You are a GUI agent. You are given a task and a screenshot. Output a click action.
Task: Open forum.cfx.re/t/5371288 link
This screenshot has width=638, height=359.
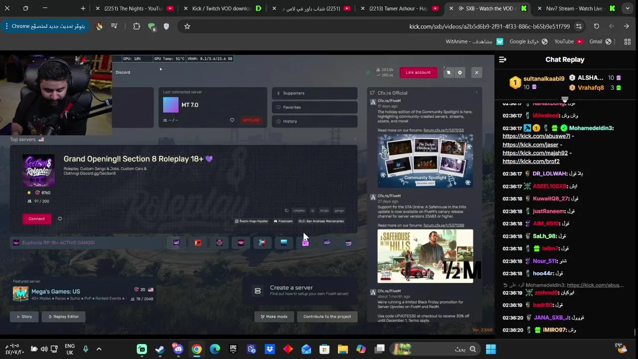point(443,225)
